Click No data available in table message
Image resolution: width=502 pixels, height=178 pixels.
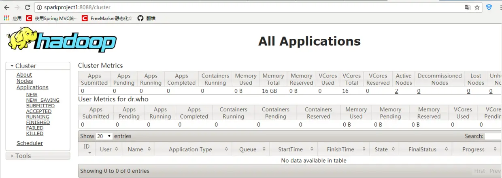tap(314, 160)
